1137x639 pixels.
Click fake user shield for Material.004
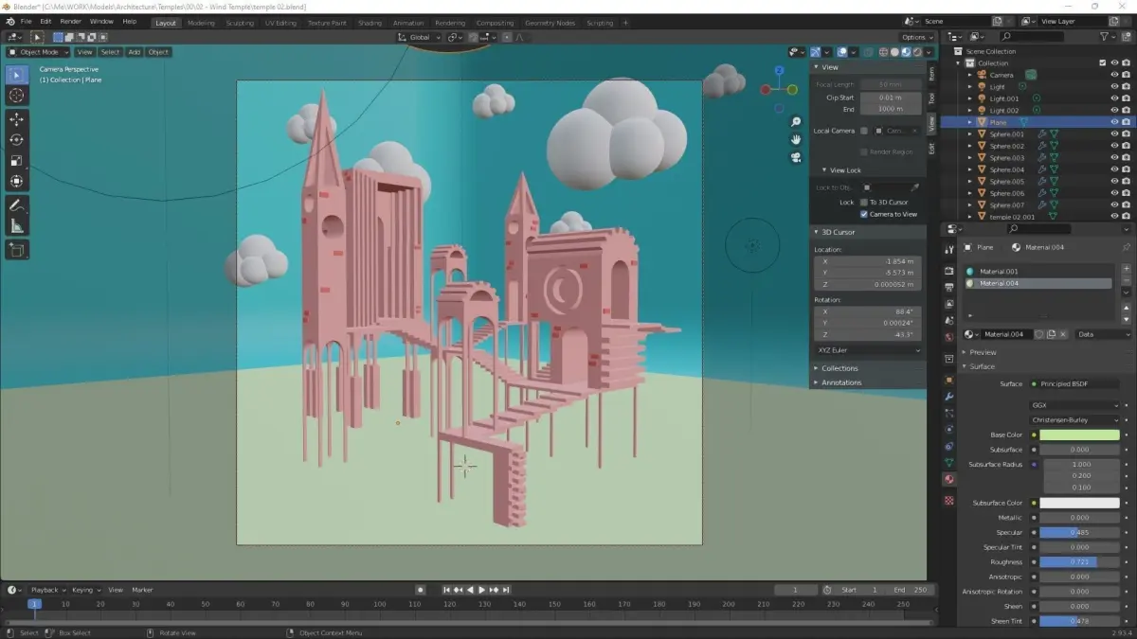click(x=1039, y=334)
